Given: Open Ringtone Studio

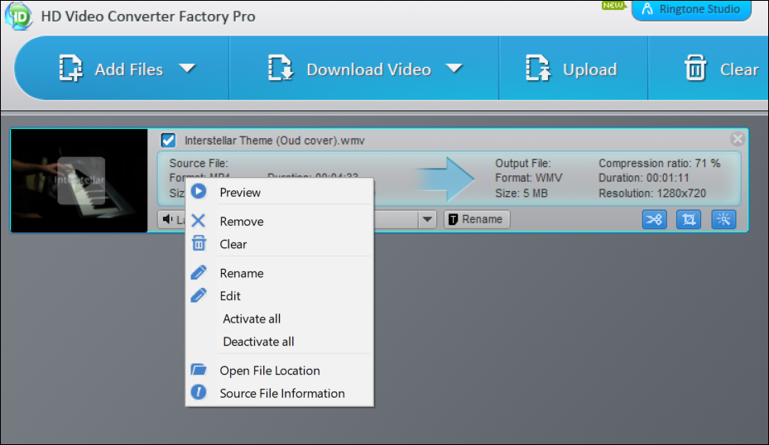Looking at the screenshot, I should tap(691, 10).
